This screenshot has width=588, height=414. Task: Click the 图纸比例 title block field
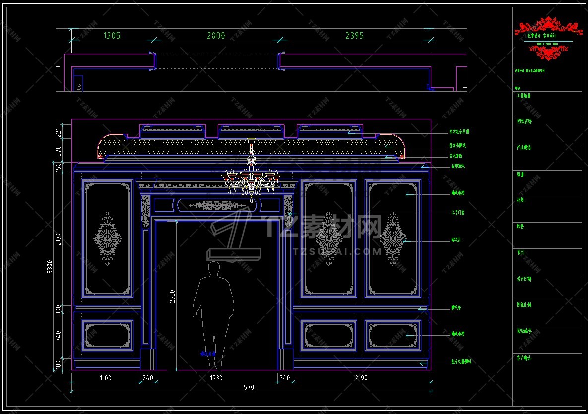click(x=547, y=314)
